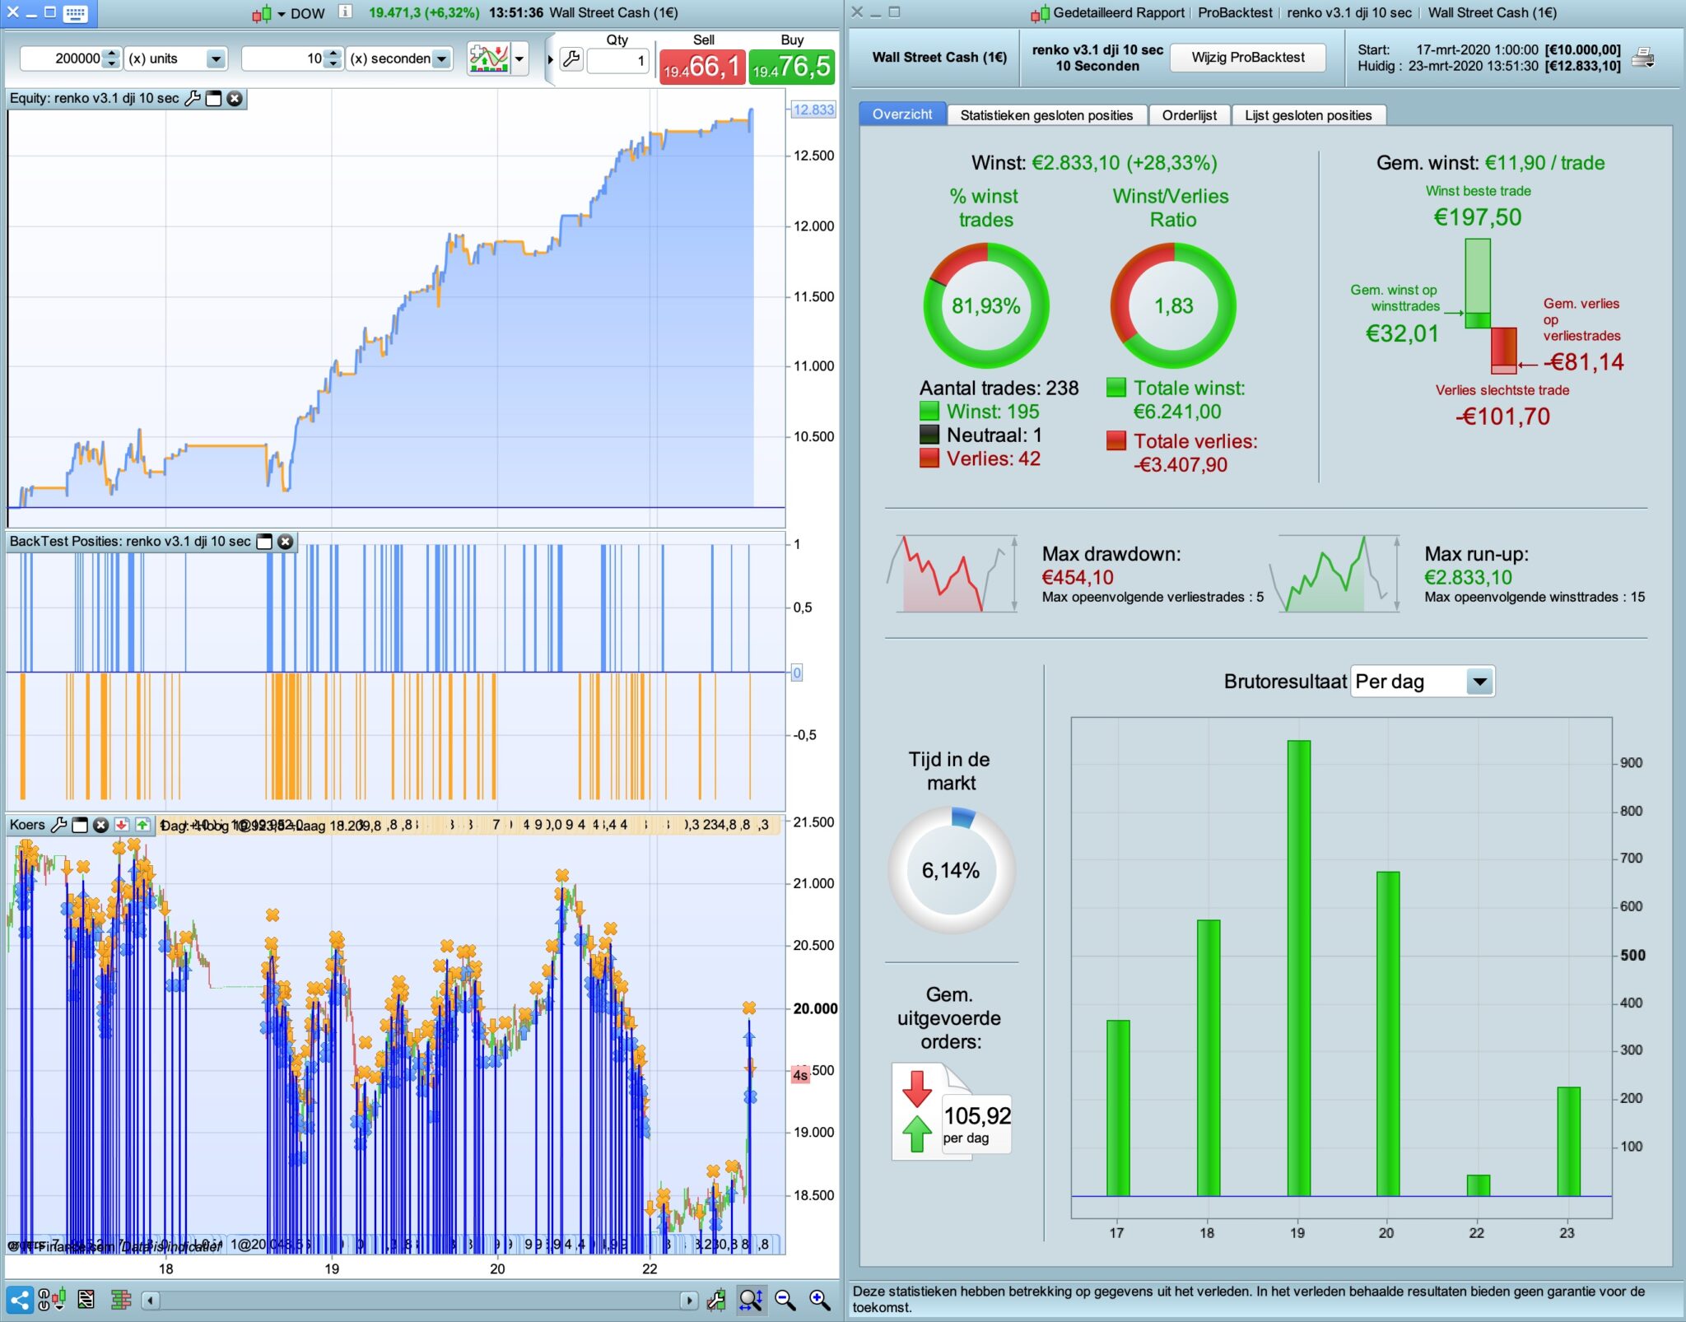Open the seconden timeframe dropdown

442,58
